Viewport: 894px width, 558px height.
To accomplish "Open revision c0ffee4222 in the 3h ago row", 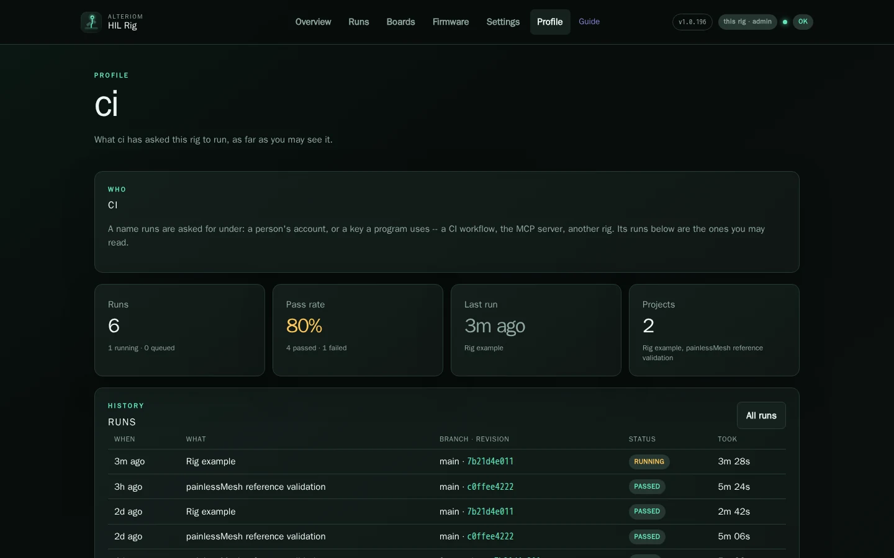I will tap(490, 487).
